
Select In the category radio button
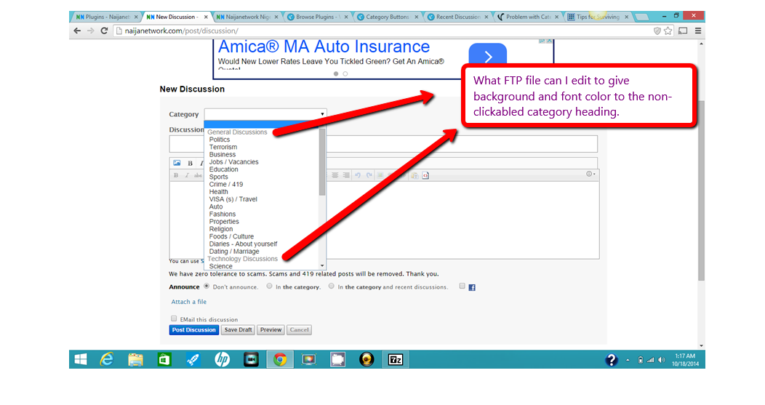click(x=269, y=286)
